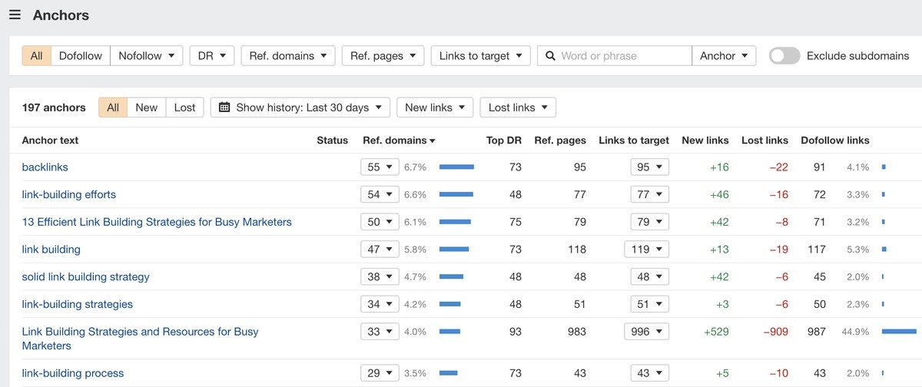Select the Dofollow filter

pyautogui.click(x=81, y=56)
